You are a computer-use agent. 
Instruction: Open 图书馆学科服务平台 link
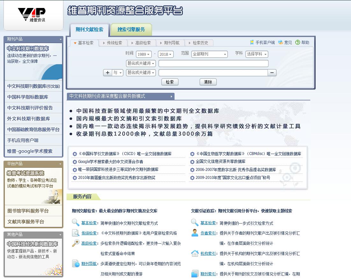pos(33,211)
